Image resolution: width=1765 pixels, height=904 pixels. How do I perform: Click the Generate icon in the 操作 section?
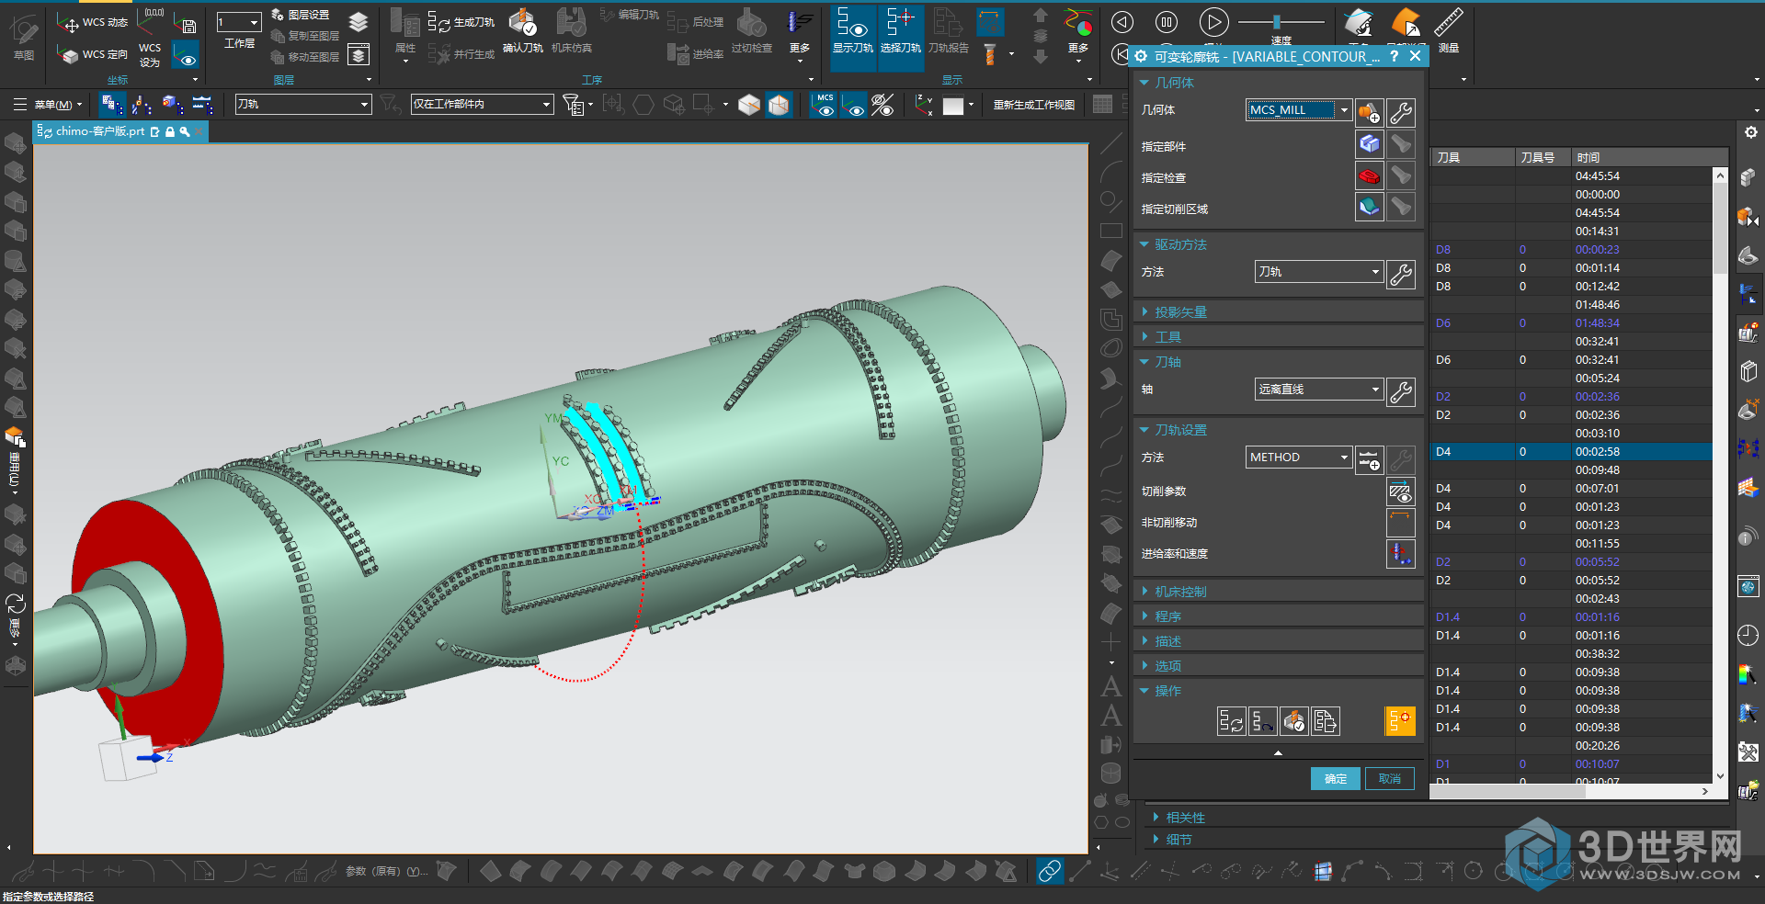pyautogui.click(x=1231, y=721)
